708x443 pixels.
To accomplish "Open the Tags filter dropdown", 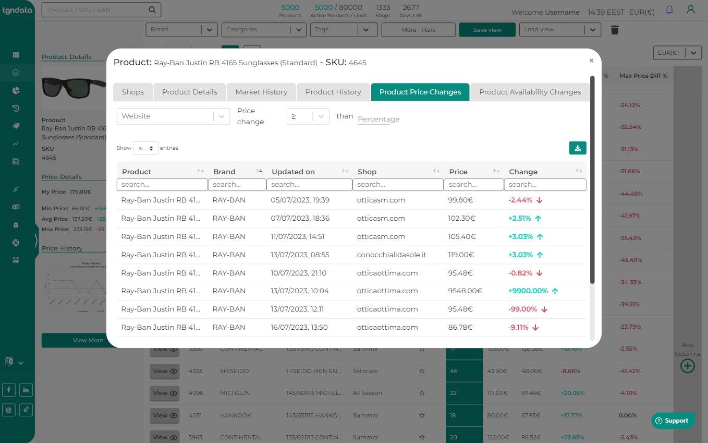I will (344, 30).
